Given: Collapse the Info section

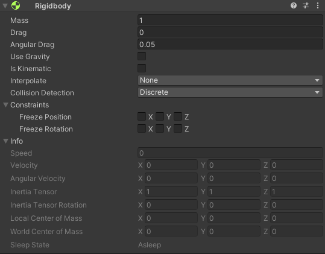Looking at the screenshot, I should [x=5, y=141].
